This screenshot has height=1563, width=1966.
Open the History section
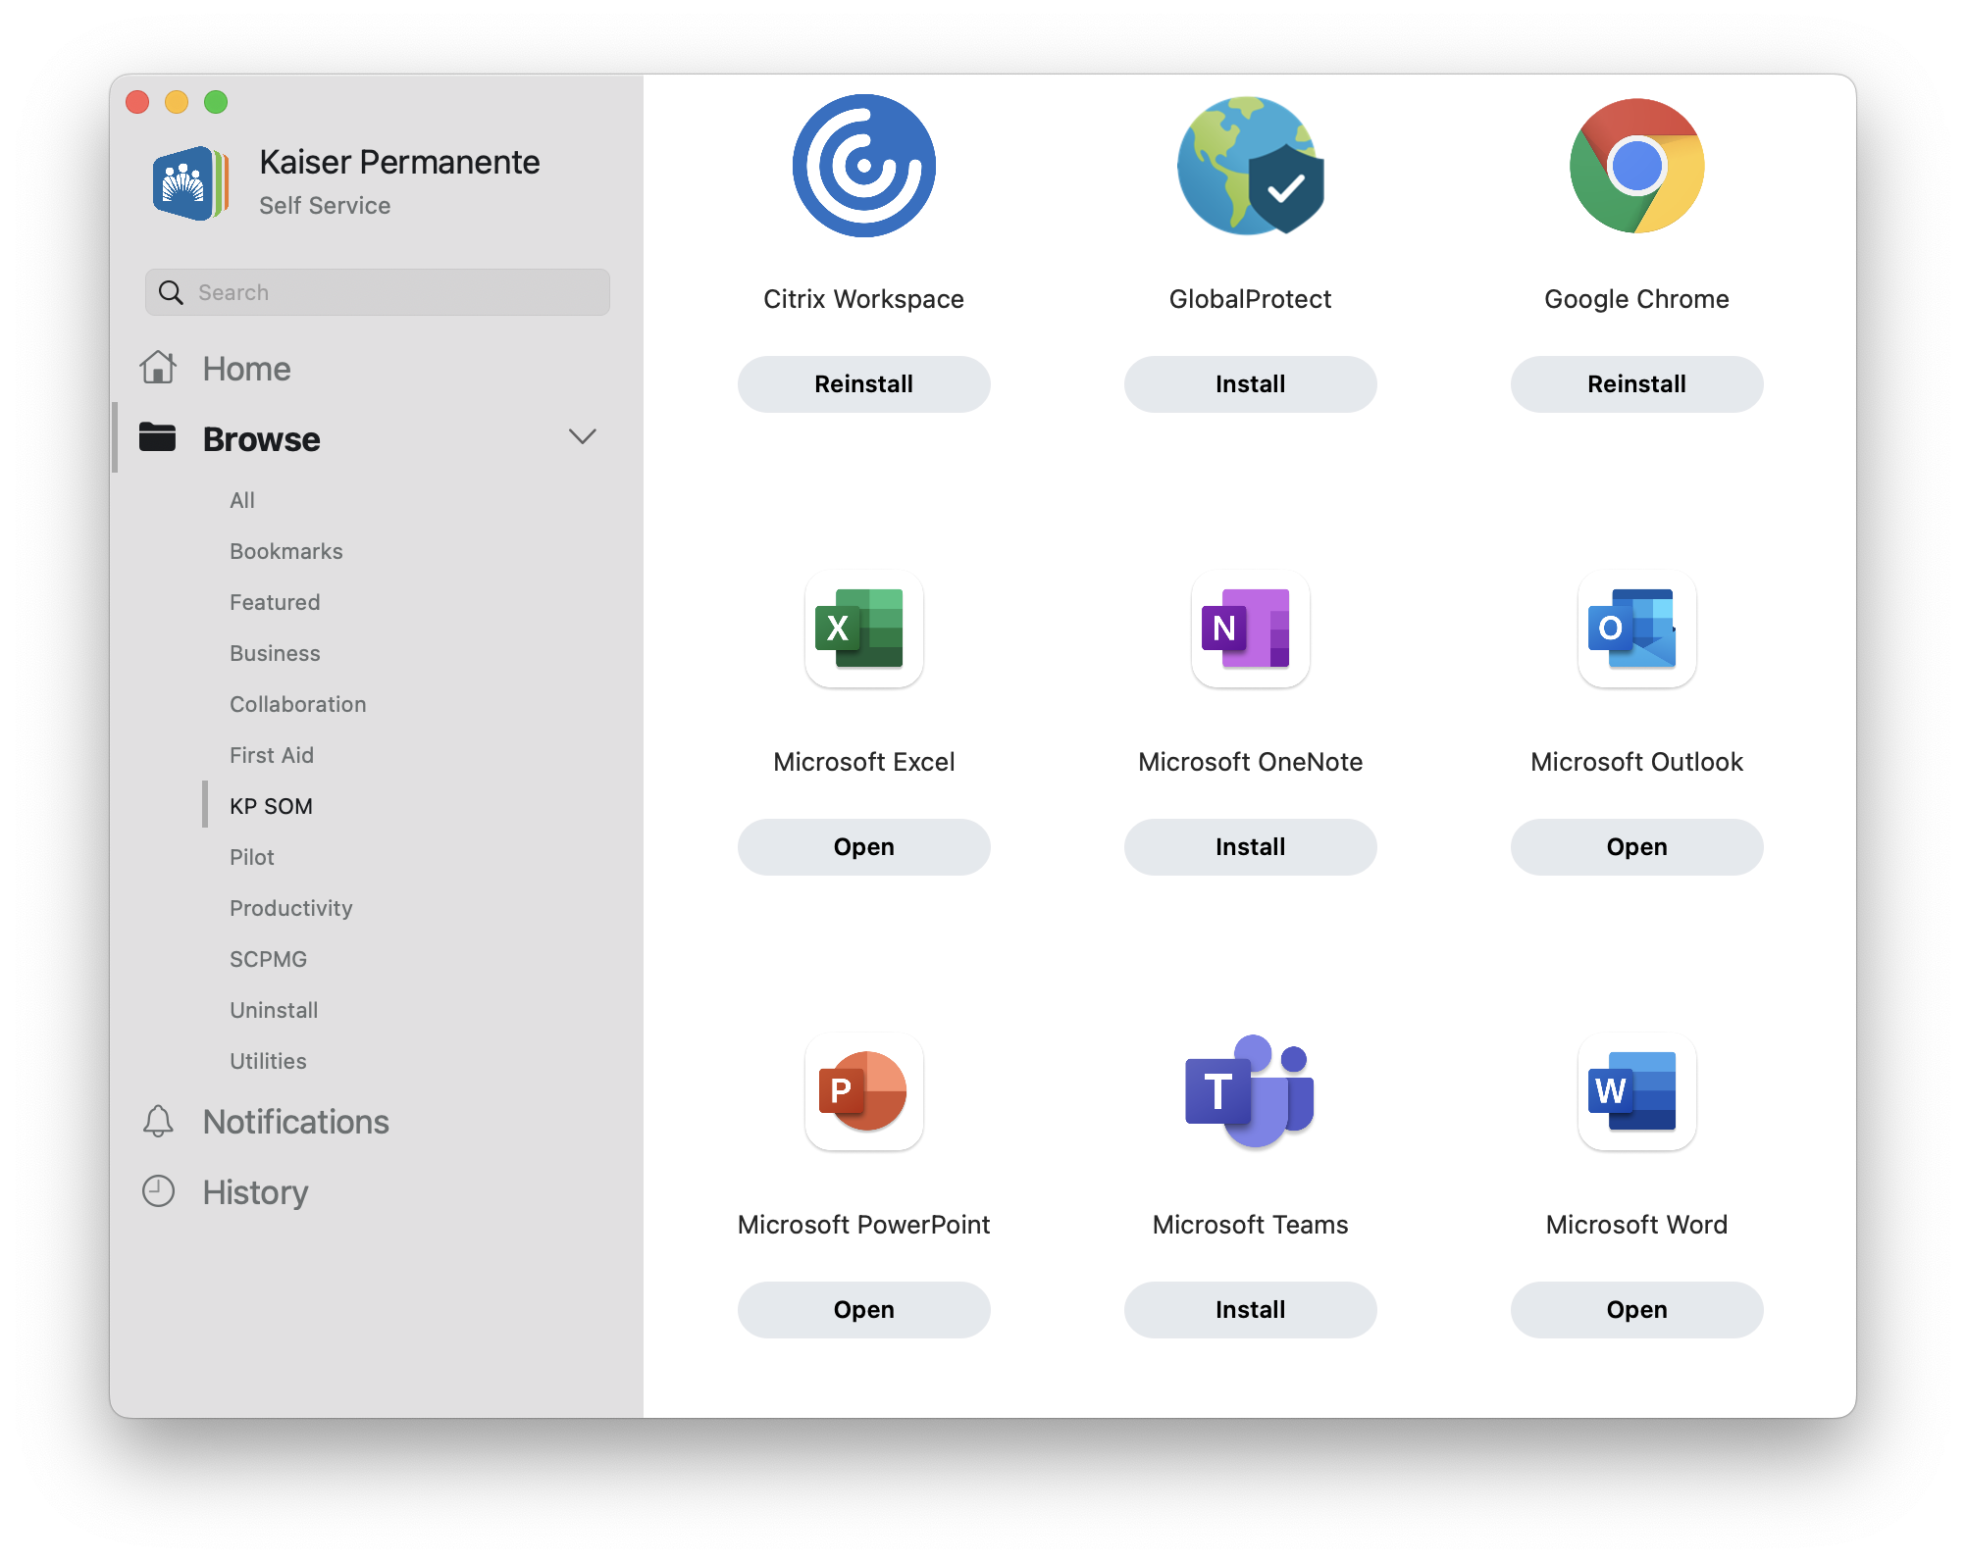255,1192
